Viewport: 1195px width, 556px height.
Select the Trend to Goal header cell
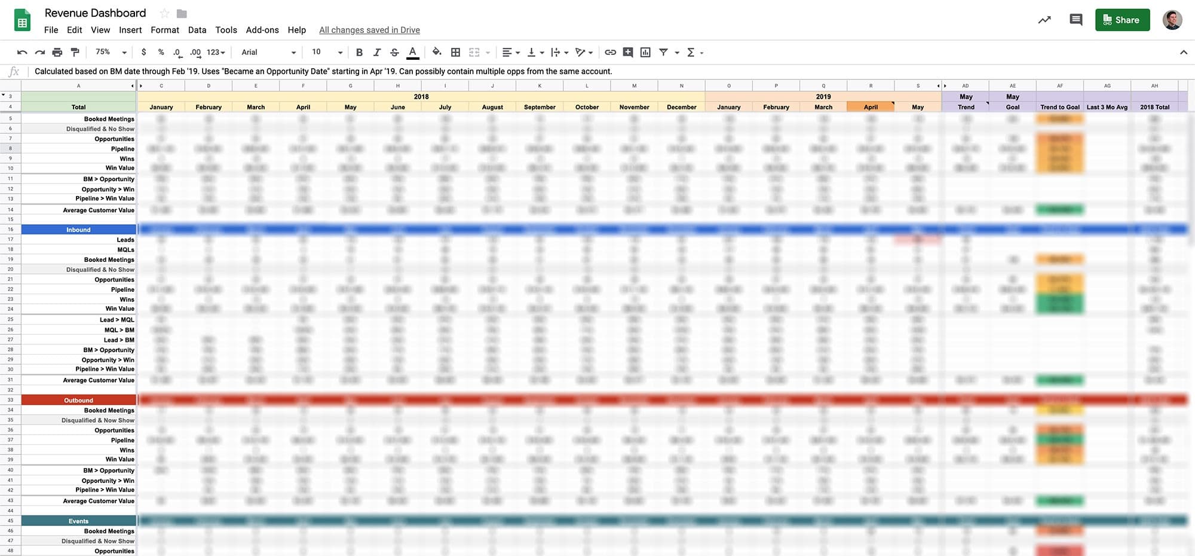click(x=1059, y=107)
